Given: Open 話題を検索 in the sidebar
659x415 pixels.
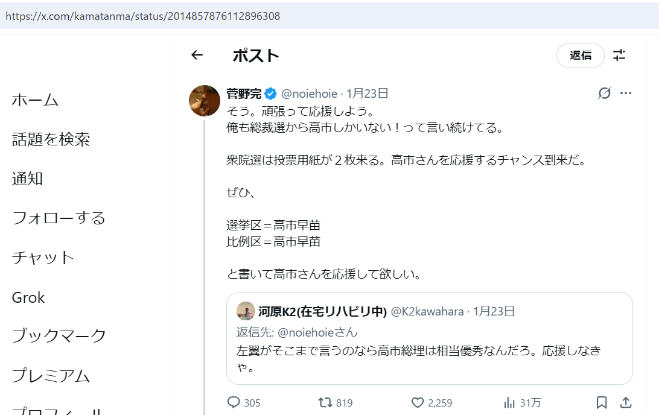Looking at the screenshot, I should pos(51,139).
